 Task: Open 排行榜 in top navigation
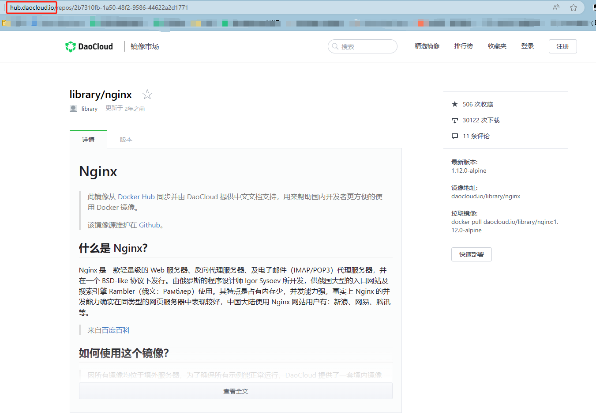pyautogui.click(x=464, y=46)
